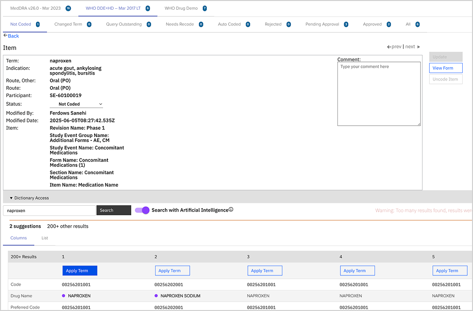Click the Search button next to naproxen field
This screenshot has width=473, height=311.
pyautogui.click(x=114, y=210)
